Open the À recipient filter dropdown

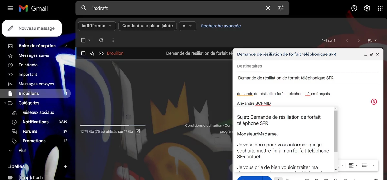tap(187, 26)
